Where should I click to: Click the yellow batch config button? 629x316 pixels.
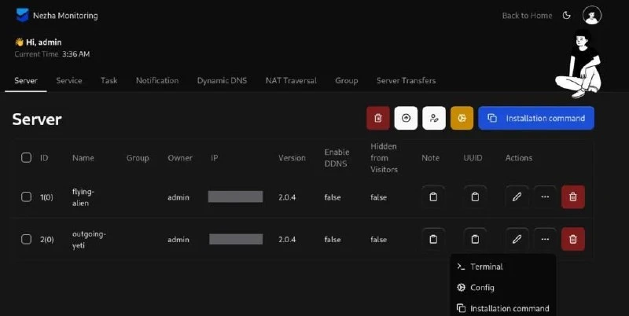click(462, 118)
